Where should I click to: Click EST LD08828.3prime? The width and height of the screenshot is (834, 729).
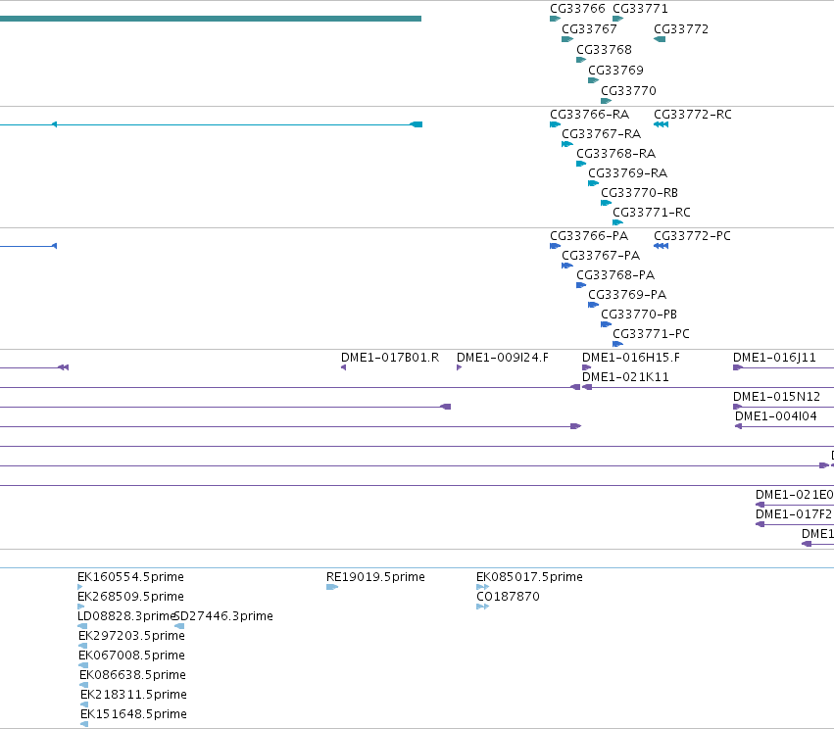(126, 616)
